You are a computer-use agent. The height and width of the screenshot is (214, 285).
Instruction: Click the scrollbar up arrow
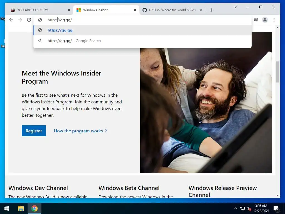tap(277, 28)
